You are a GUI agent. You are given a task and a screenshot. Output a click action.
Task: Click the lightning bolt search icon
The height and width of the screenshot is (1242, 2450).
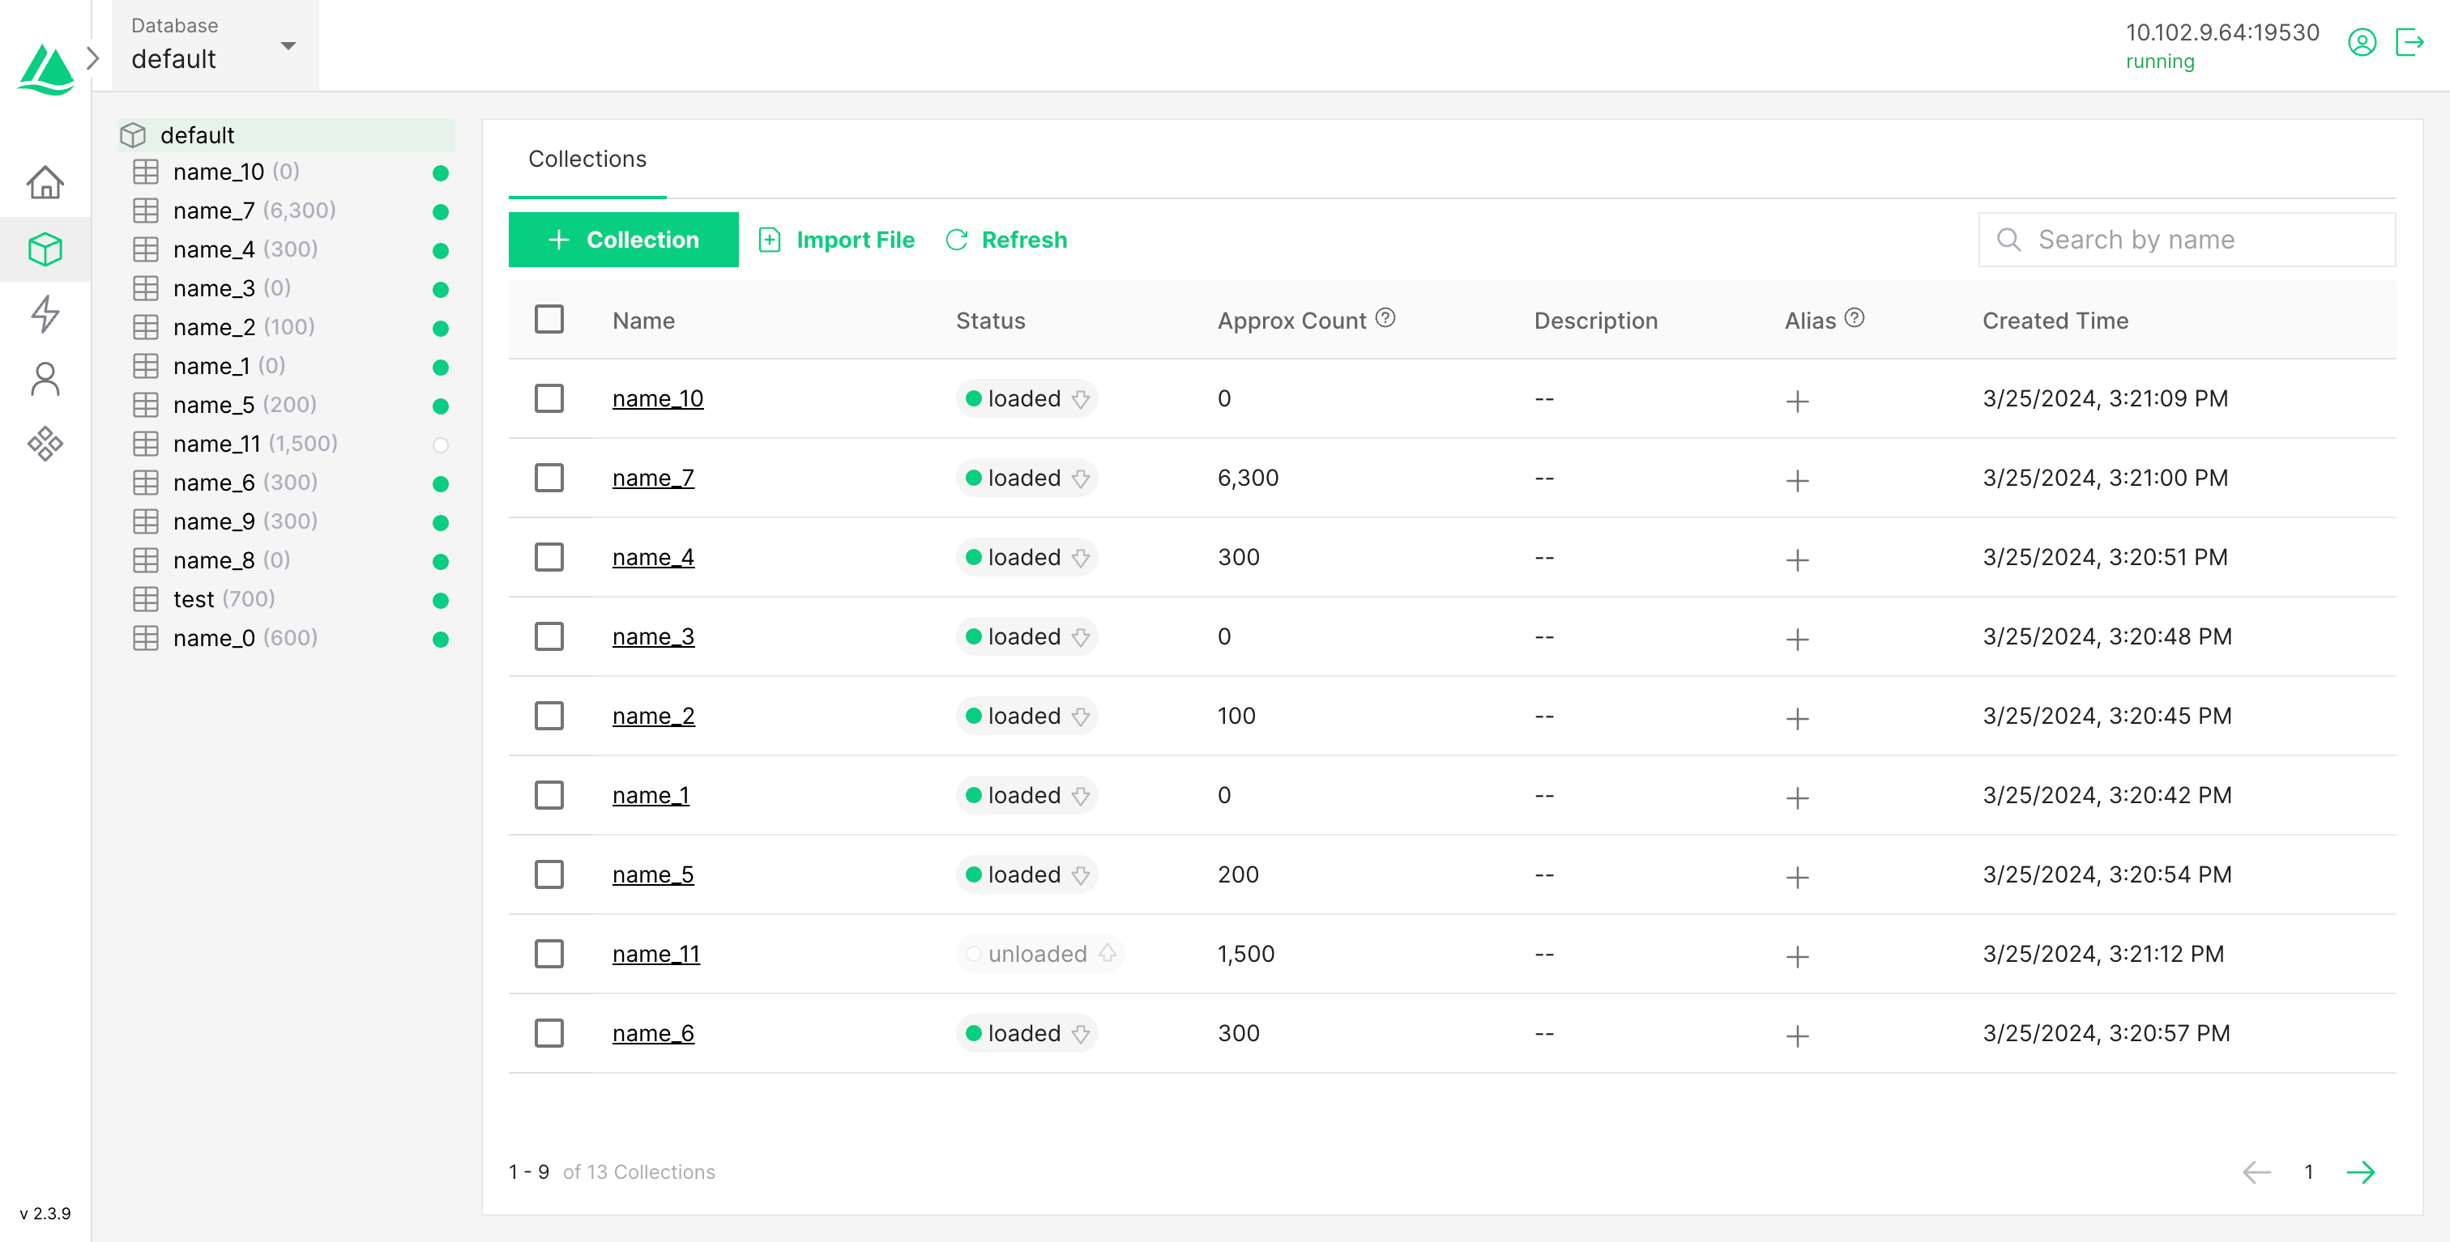45,313
